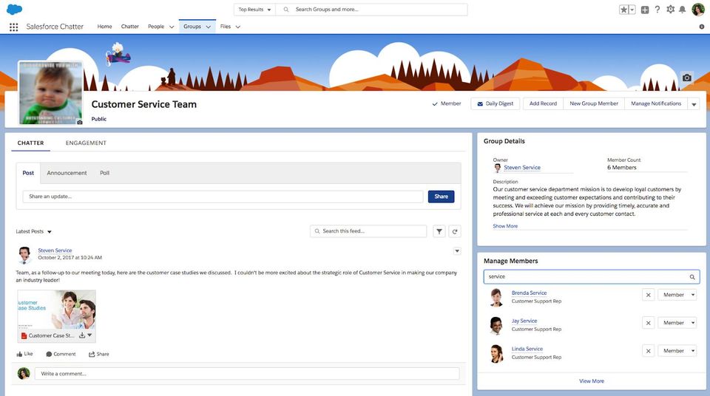This screenshot has height=396, width=710.
Task: Expand the People nav dropdown chevron
Action: tap(172, 27)
